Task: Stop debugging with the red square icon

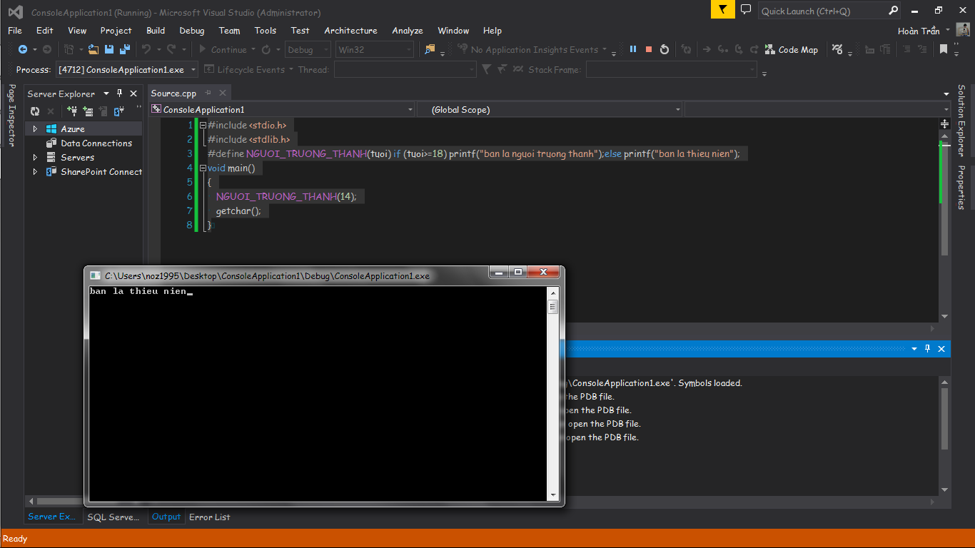Action: (x=649, y=49)
